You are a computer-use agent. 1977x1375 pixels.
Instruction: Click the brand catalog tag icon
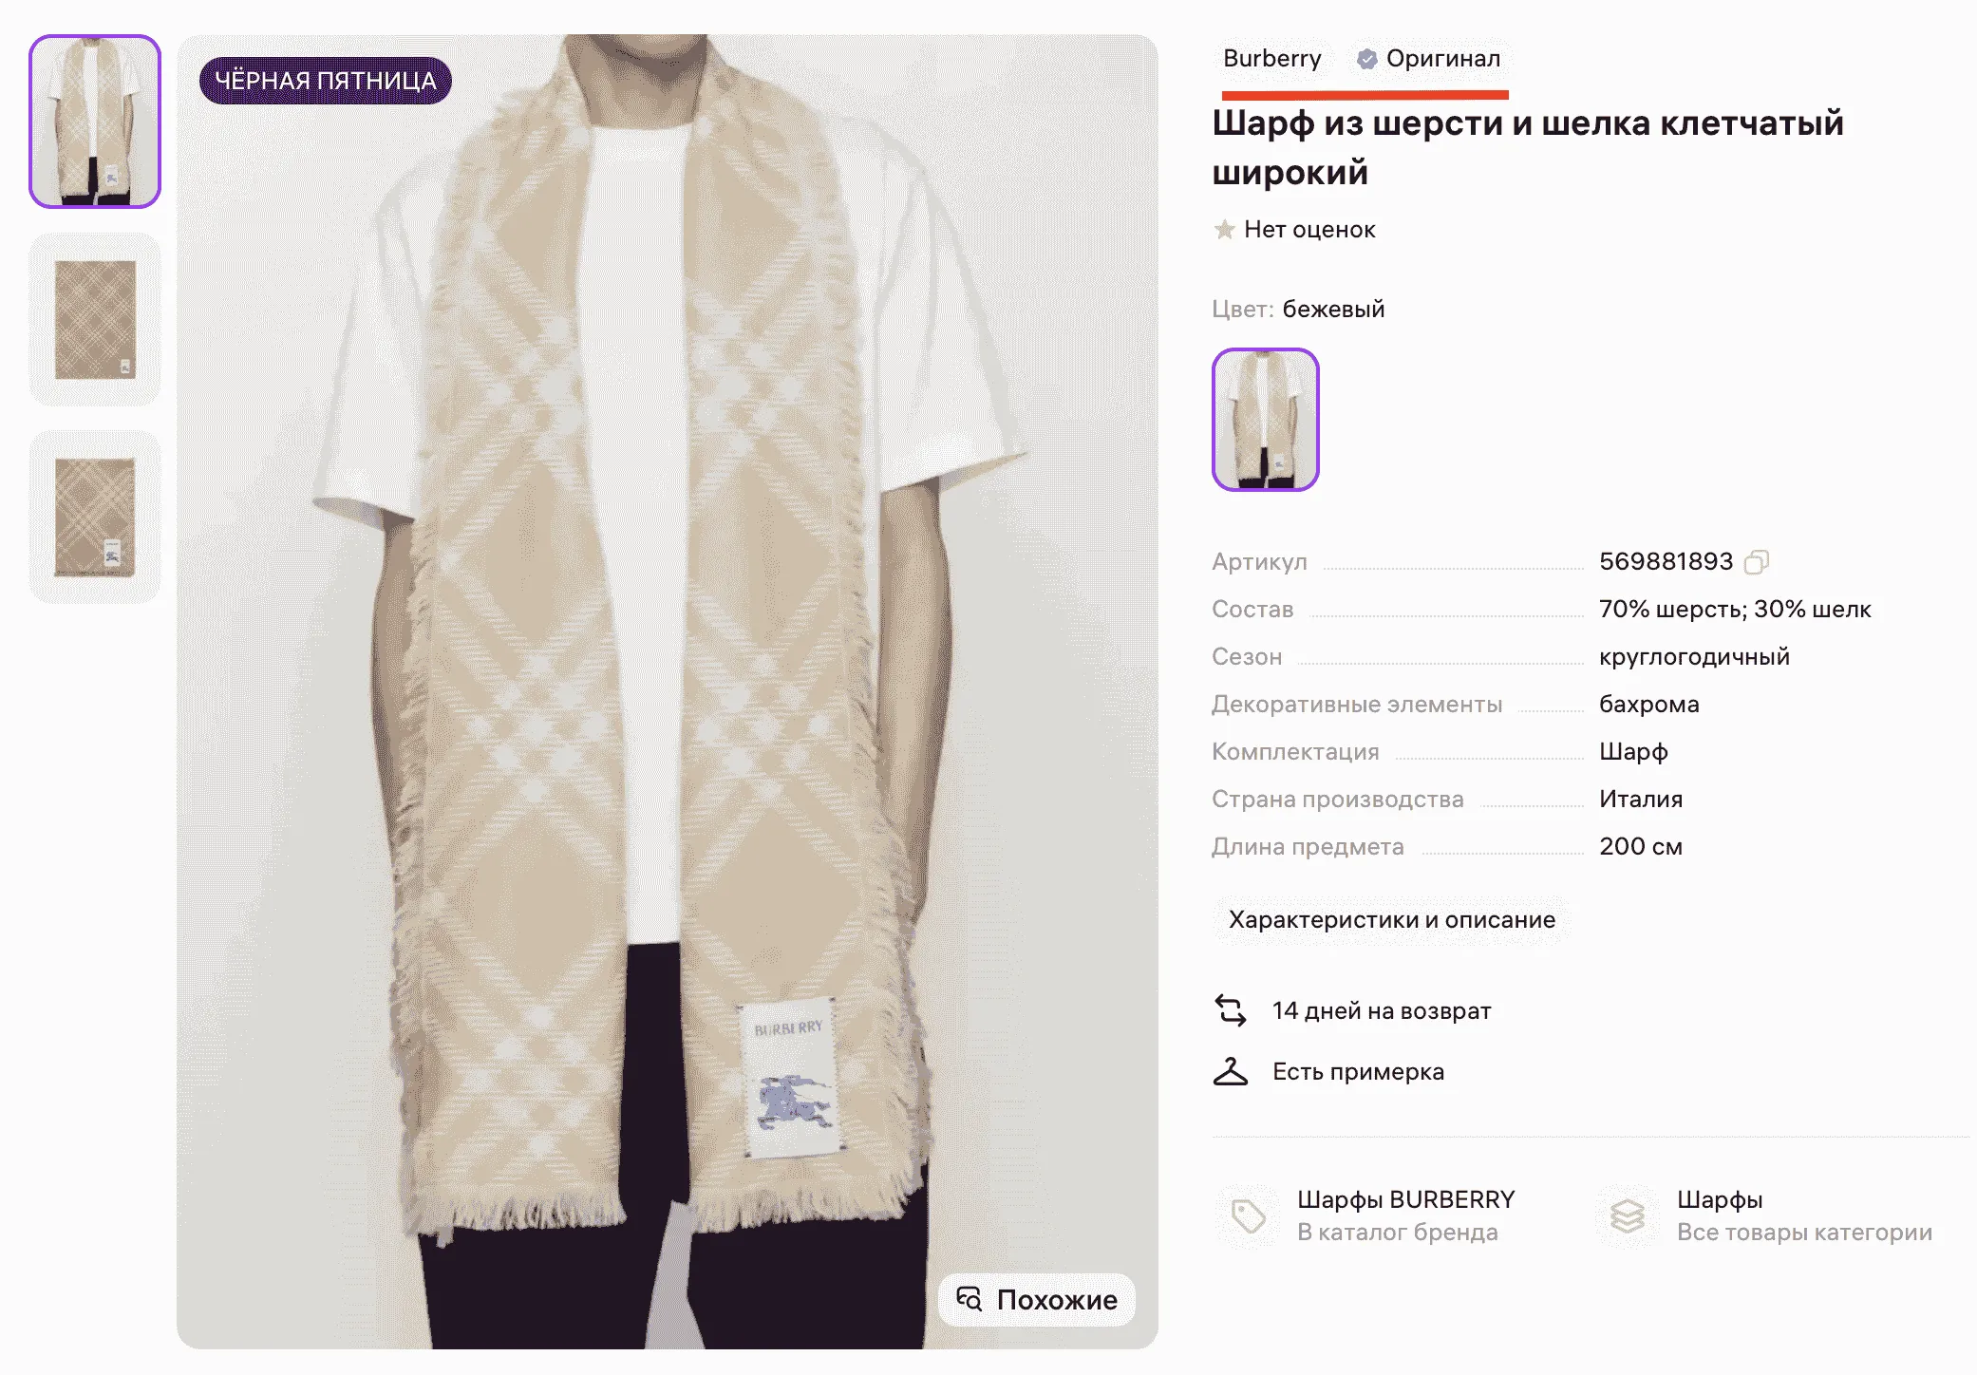pyautogui.click(x=1248, y=1215)
